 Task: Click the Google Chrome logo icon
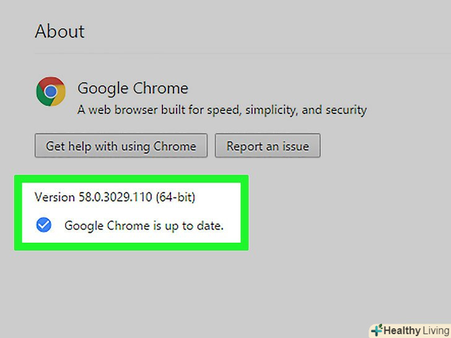51,93
